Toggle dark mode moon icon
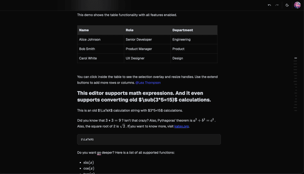 287,5
